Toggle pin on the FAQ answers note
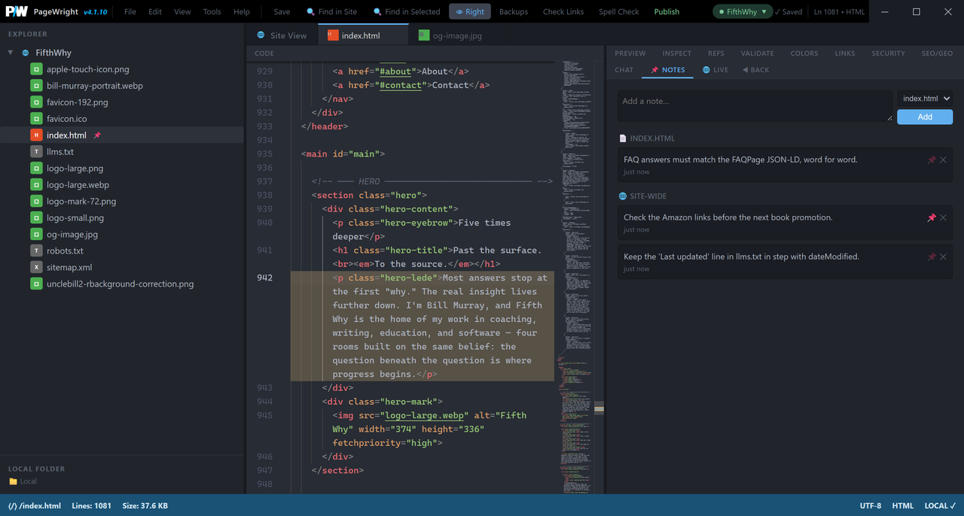 click(932, 159)
